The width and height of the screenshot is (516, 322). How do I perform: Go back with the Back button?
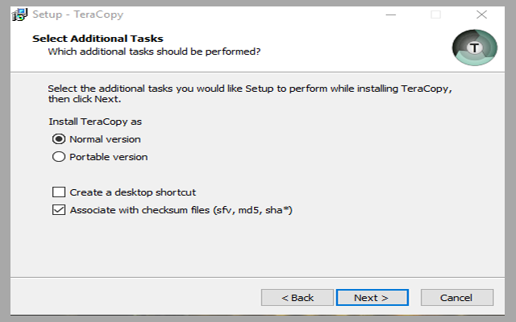[297, 298]
